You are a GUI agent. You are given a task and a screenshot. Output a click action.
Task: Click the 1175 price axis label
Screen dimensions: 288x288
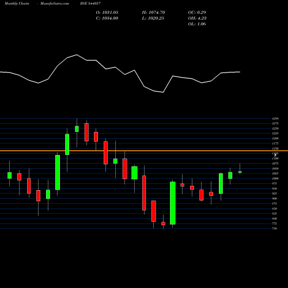click(x=275, y=143)
